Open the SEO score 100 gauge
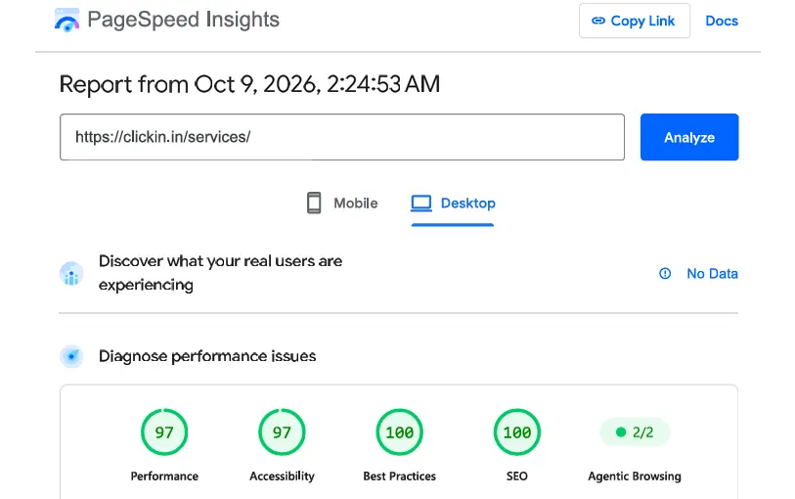Viewport: 795px width, 499px height. point(517,432)
